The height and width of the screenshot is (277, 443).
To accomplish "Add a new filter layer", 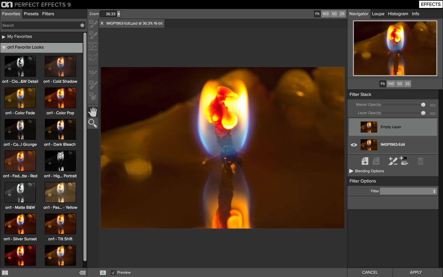I will pos(365,161).
